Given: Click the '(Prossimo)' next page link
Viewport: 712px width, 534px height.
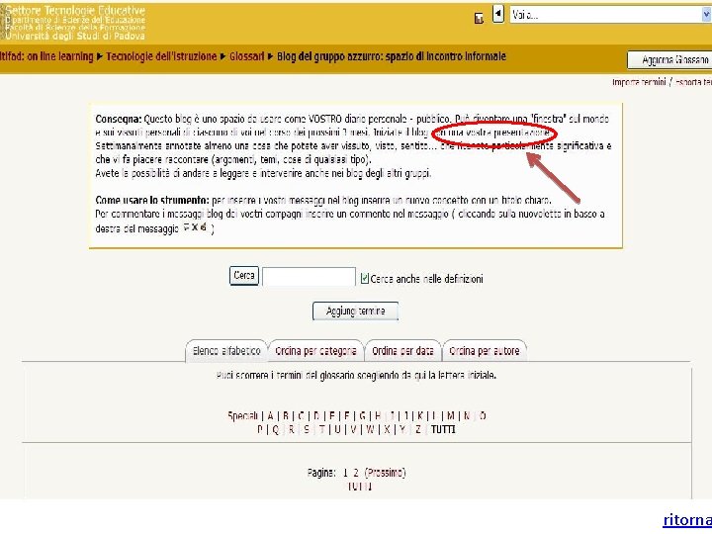Looking at the screenshot, I should pyautogui.click(x=385, y=473).
